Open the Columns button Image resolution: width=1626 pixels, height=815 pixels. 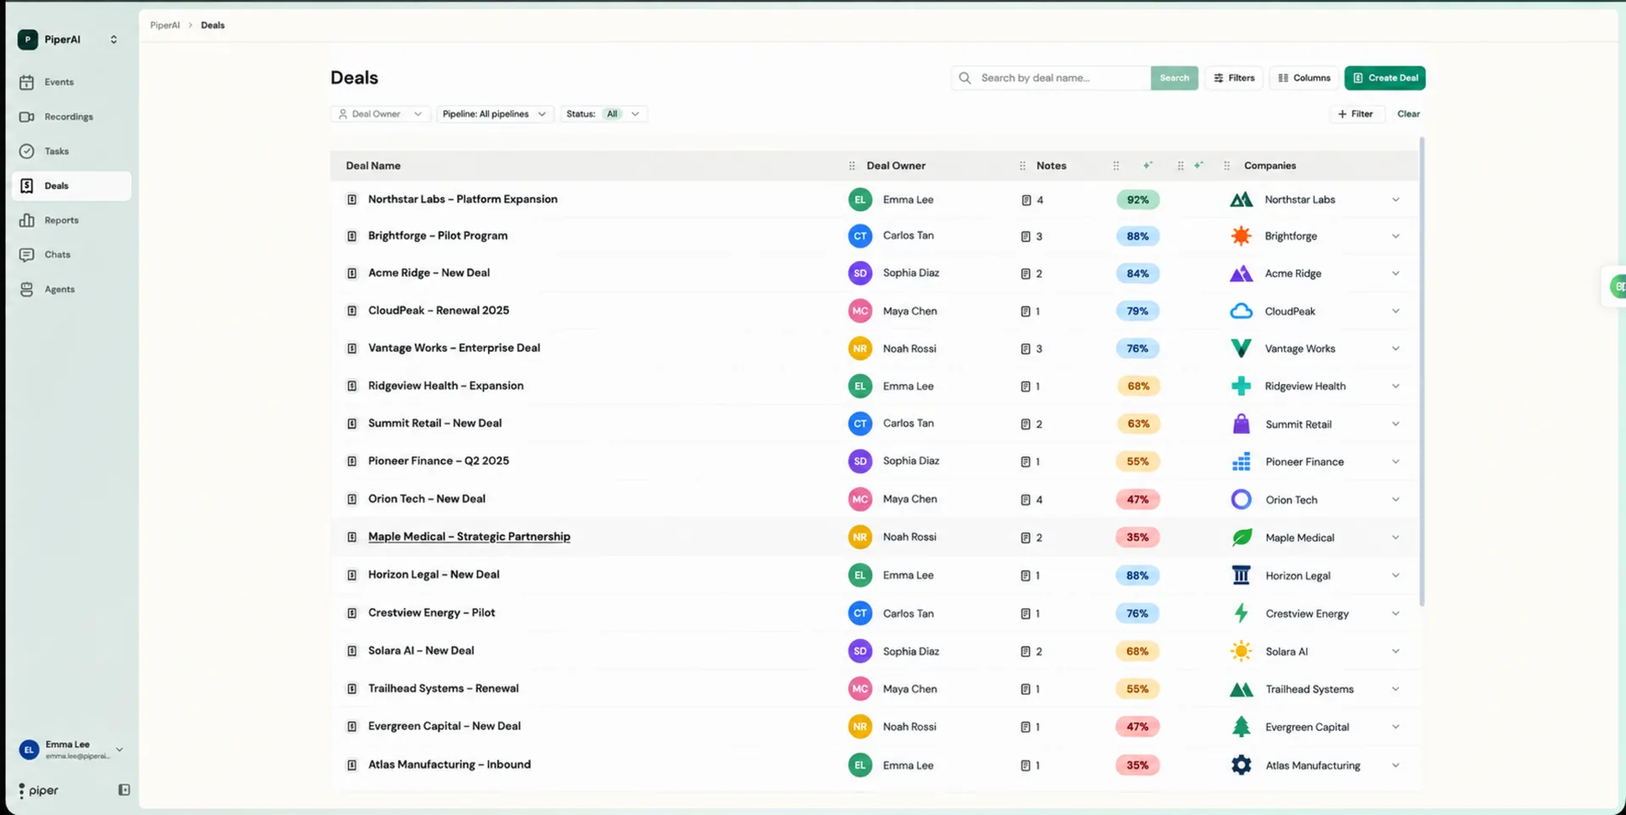click(1303, 78)
